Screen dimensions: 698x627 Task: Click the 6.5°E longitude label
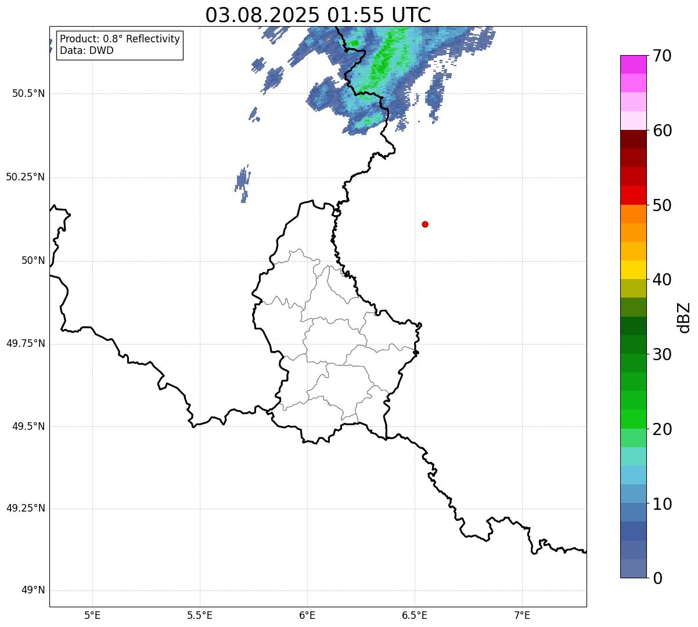tap(415, 615)
